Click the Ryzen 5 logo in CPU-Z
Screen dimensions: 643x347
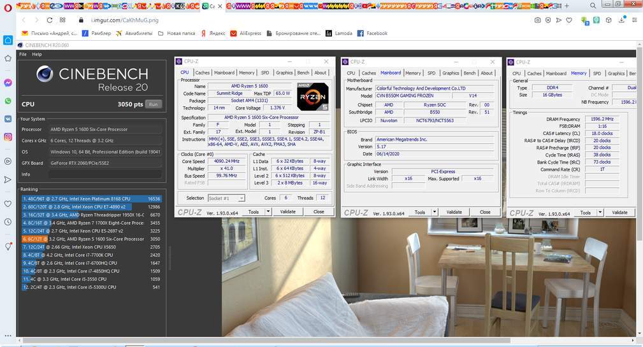(312, 96)
